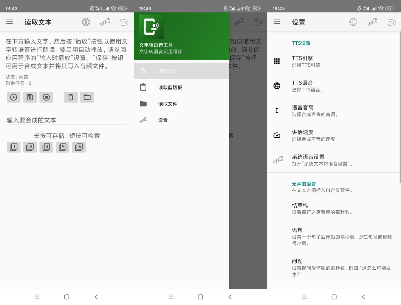Select memory slot 3 button
The height and width of the screenshot is (305, 401).
coord(46,147)
